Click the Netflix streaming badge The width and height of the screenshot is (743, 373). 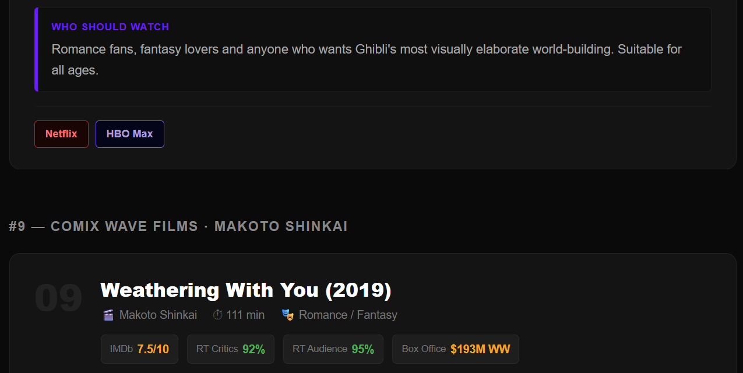click(61, 134)
